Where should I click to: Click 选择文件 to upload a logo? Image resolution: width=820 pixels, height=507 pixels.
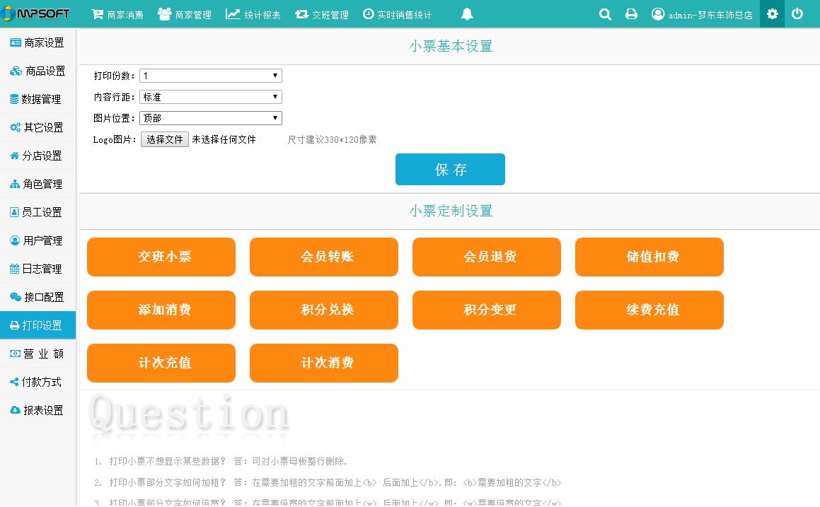(165, 139)
